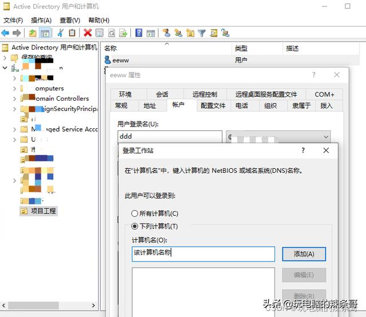366x317 pixels.
Task: Create a new user with toolbar icon
Action: pyautogui.click(x=166, y=33)
